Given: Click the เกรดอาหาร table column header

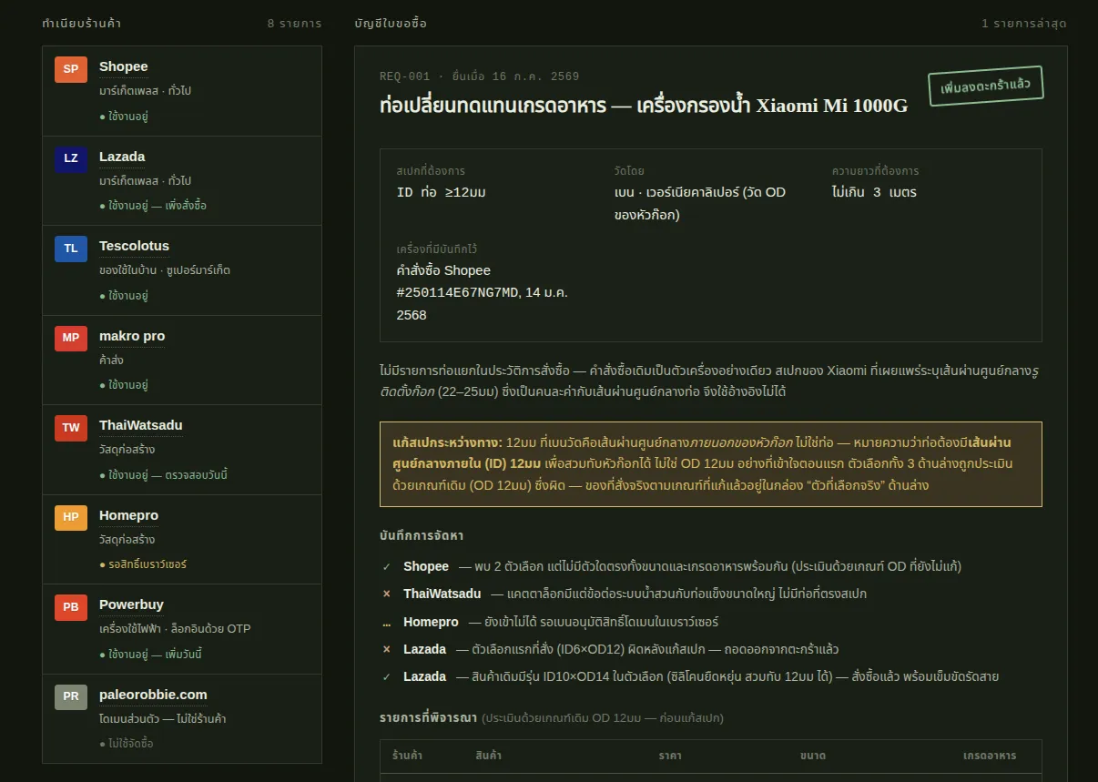Looking at the screenshot, I should coord(990,756).
